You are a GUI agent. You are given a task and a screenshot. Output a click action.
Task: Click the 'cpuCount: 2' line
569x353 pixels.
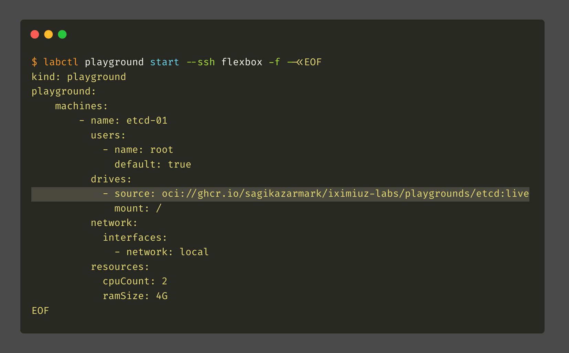pyautogui.click(x=135, y=281)
